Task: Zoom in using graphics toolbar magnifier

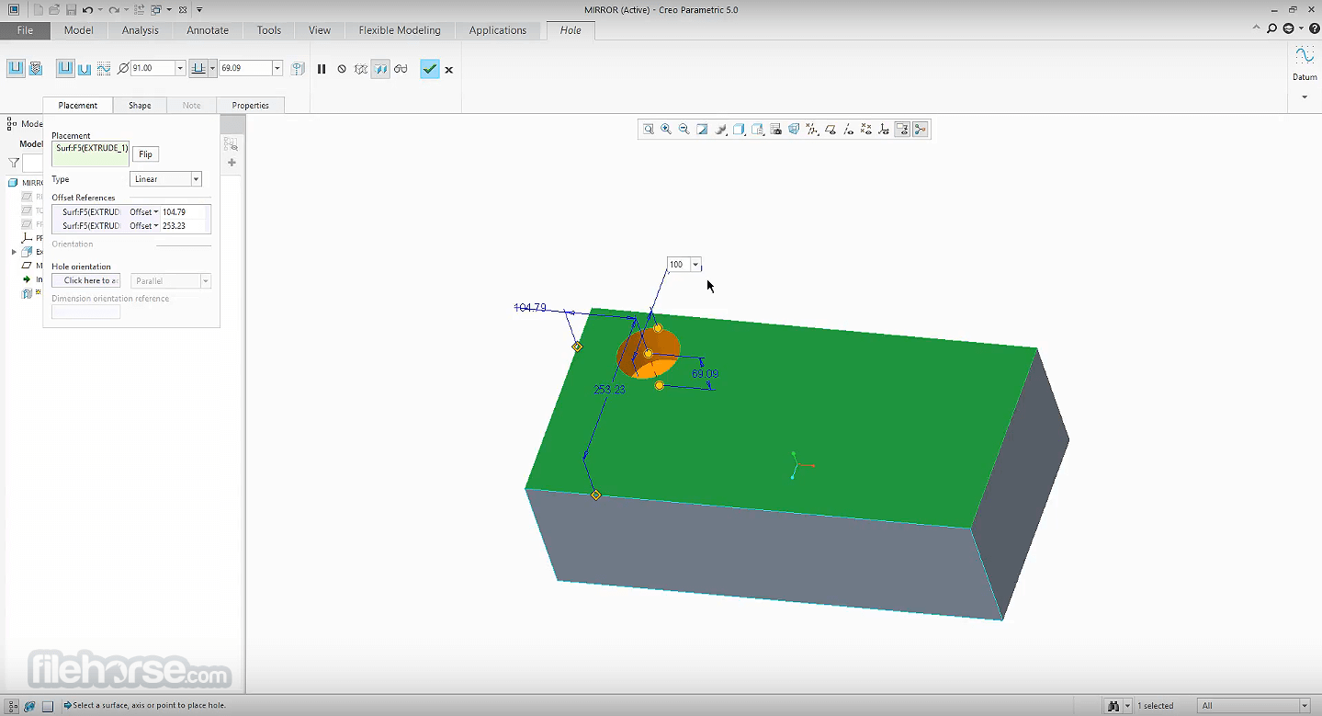Action: [666, 130]
